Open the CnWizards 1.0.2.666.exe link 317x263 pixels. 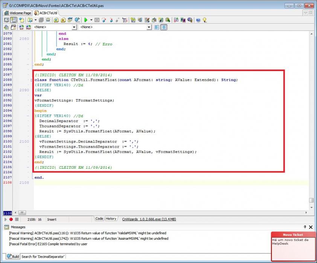[x=149, y=219]
